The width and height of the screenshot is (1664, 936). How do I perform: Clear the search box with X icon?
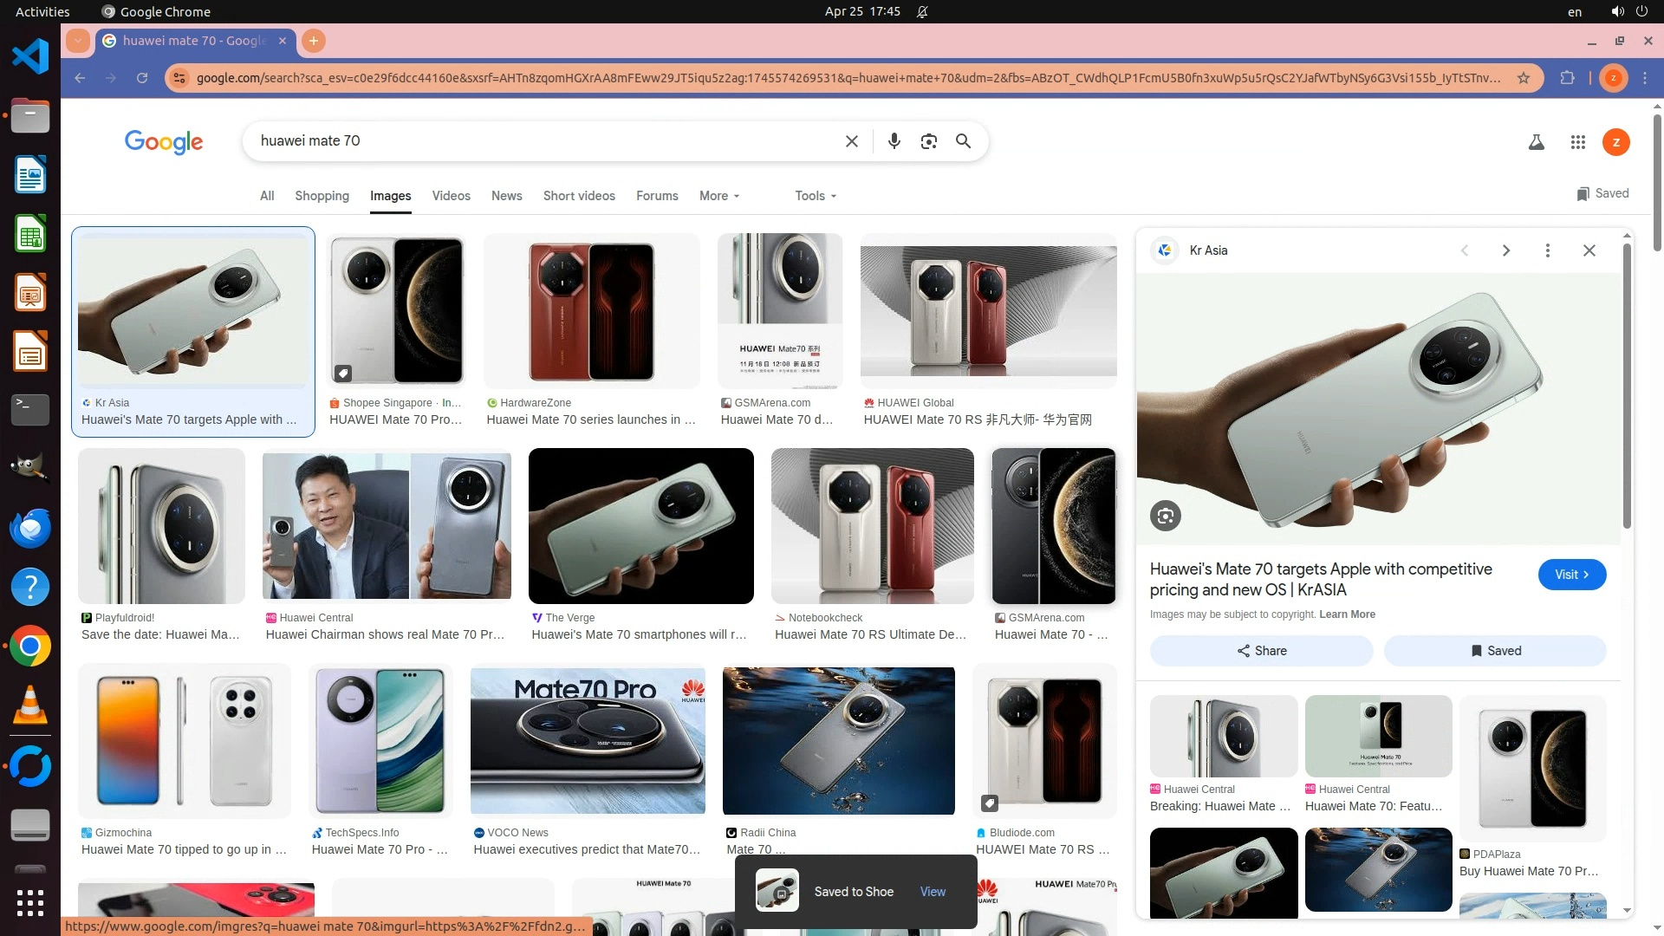[851, 141]
